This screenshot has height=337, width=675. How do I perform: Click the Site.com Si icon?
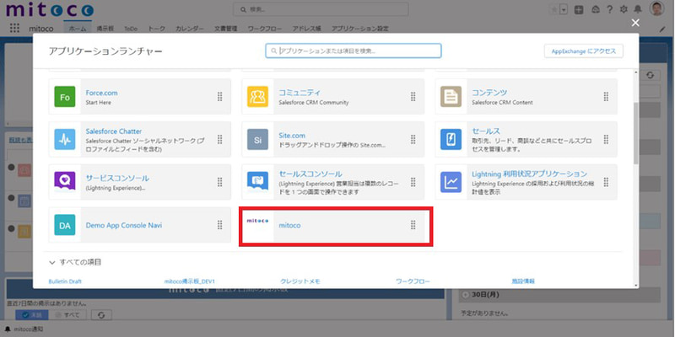pos(258,139)
